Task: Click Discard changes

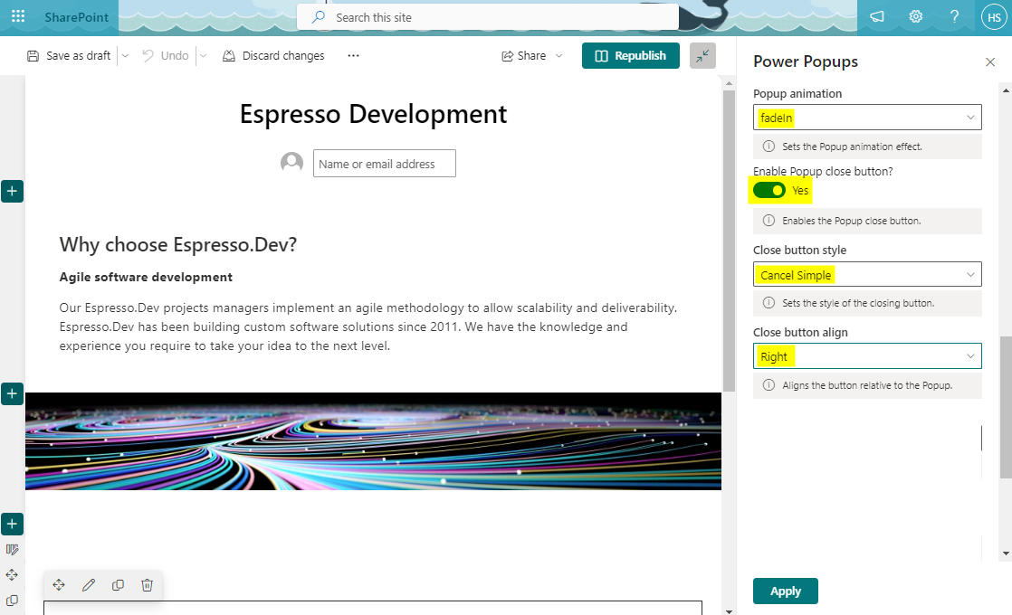Action: click(x=273, y=56)
